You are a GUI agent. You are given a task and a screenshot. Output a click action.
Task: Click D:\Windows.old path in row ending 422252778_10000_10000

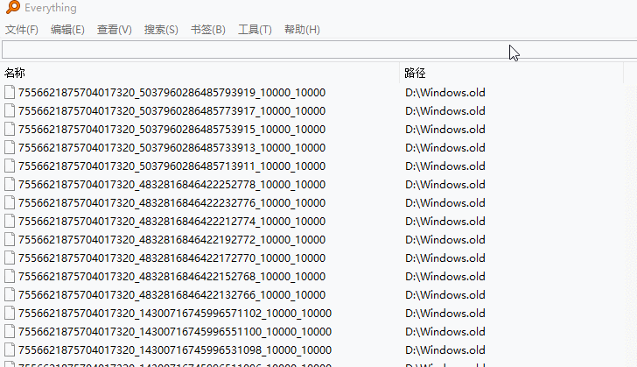tap(445, 185)
